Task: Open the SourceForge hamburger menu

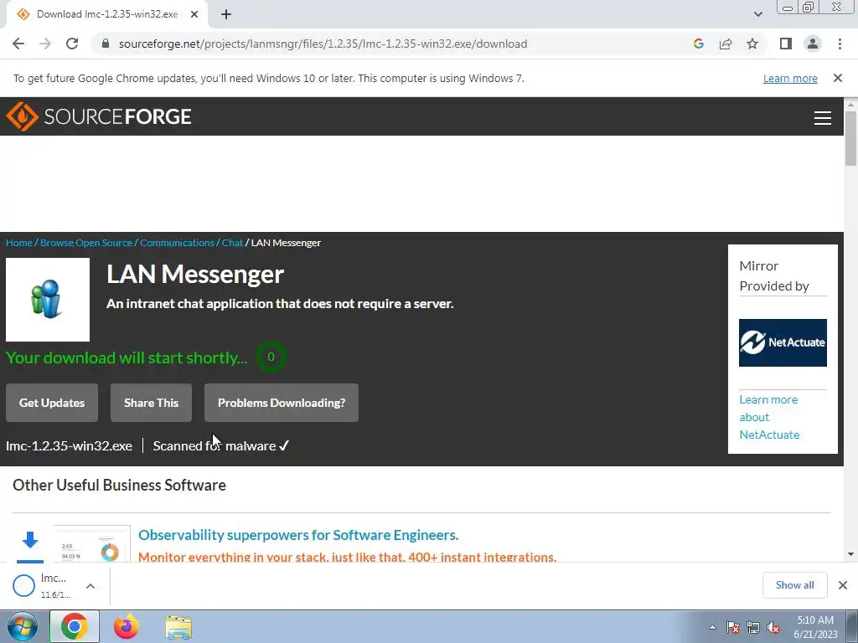Action: point(823,117)
